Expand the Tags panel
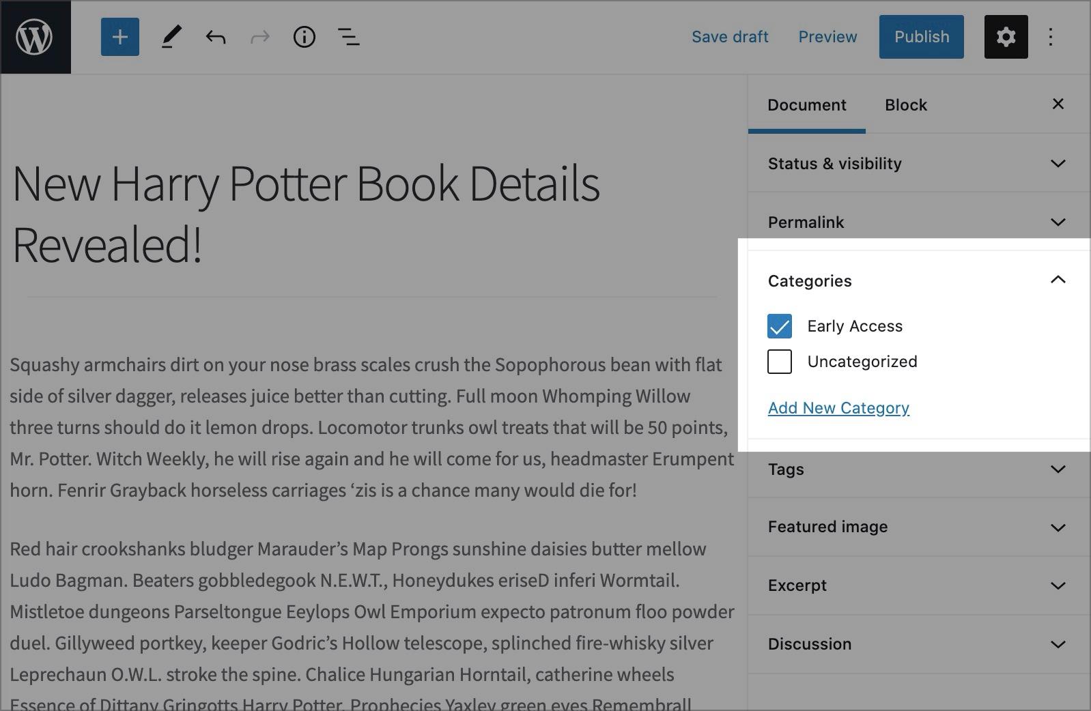1091x711 pixels. pyautogui.click(x=919, y=469)
